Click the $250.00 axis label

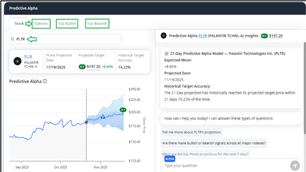pyautogui.click(x=135, y=89)
